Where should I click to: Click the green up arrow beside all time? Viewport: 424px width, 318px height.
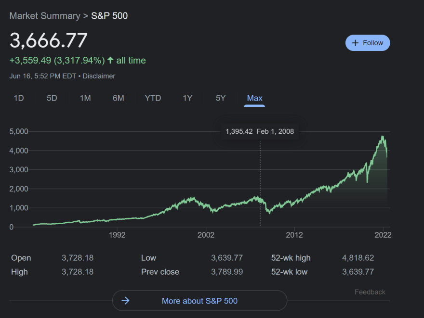coord(110,60)
